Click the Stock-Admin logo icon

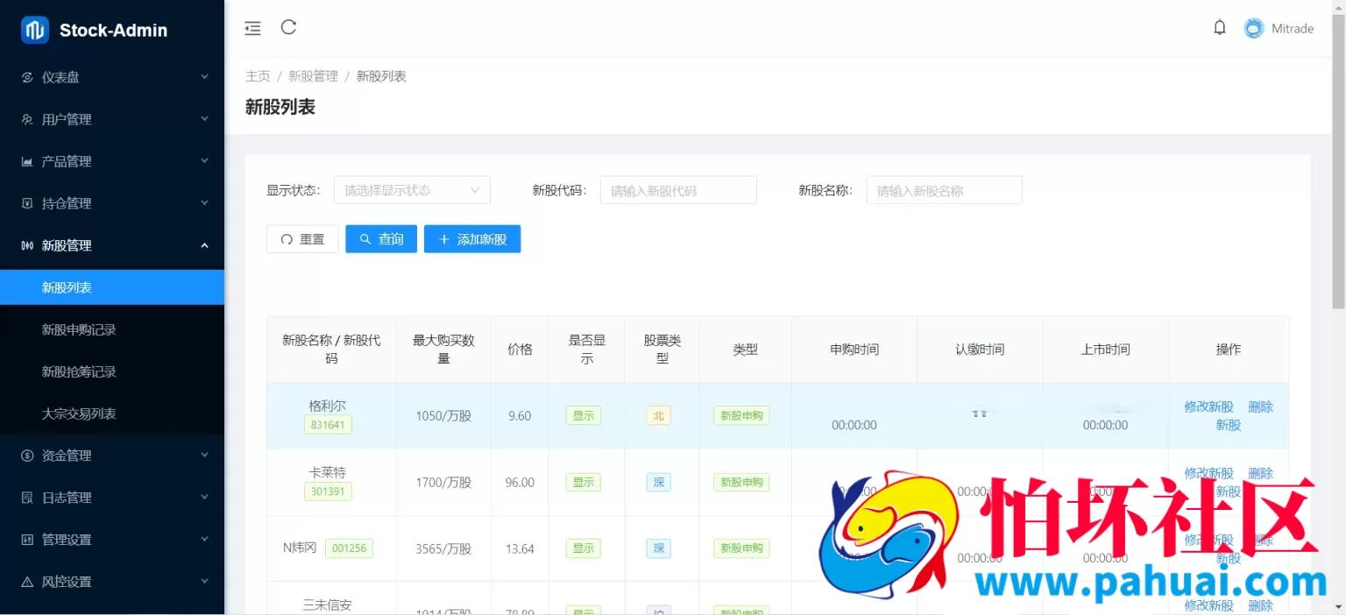click(35, 30)
